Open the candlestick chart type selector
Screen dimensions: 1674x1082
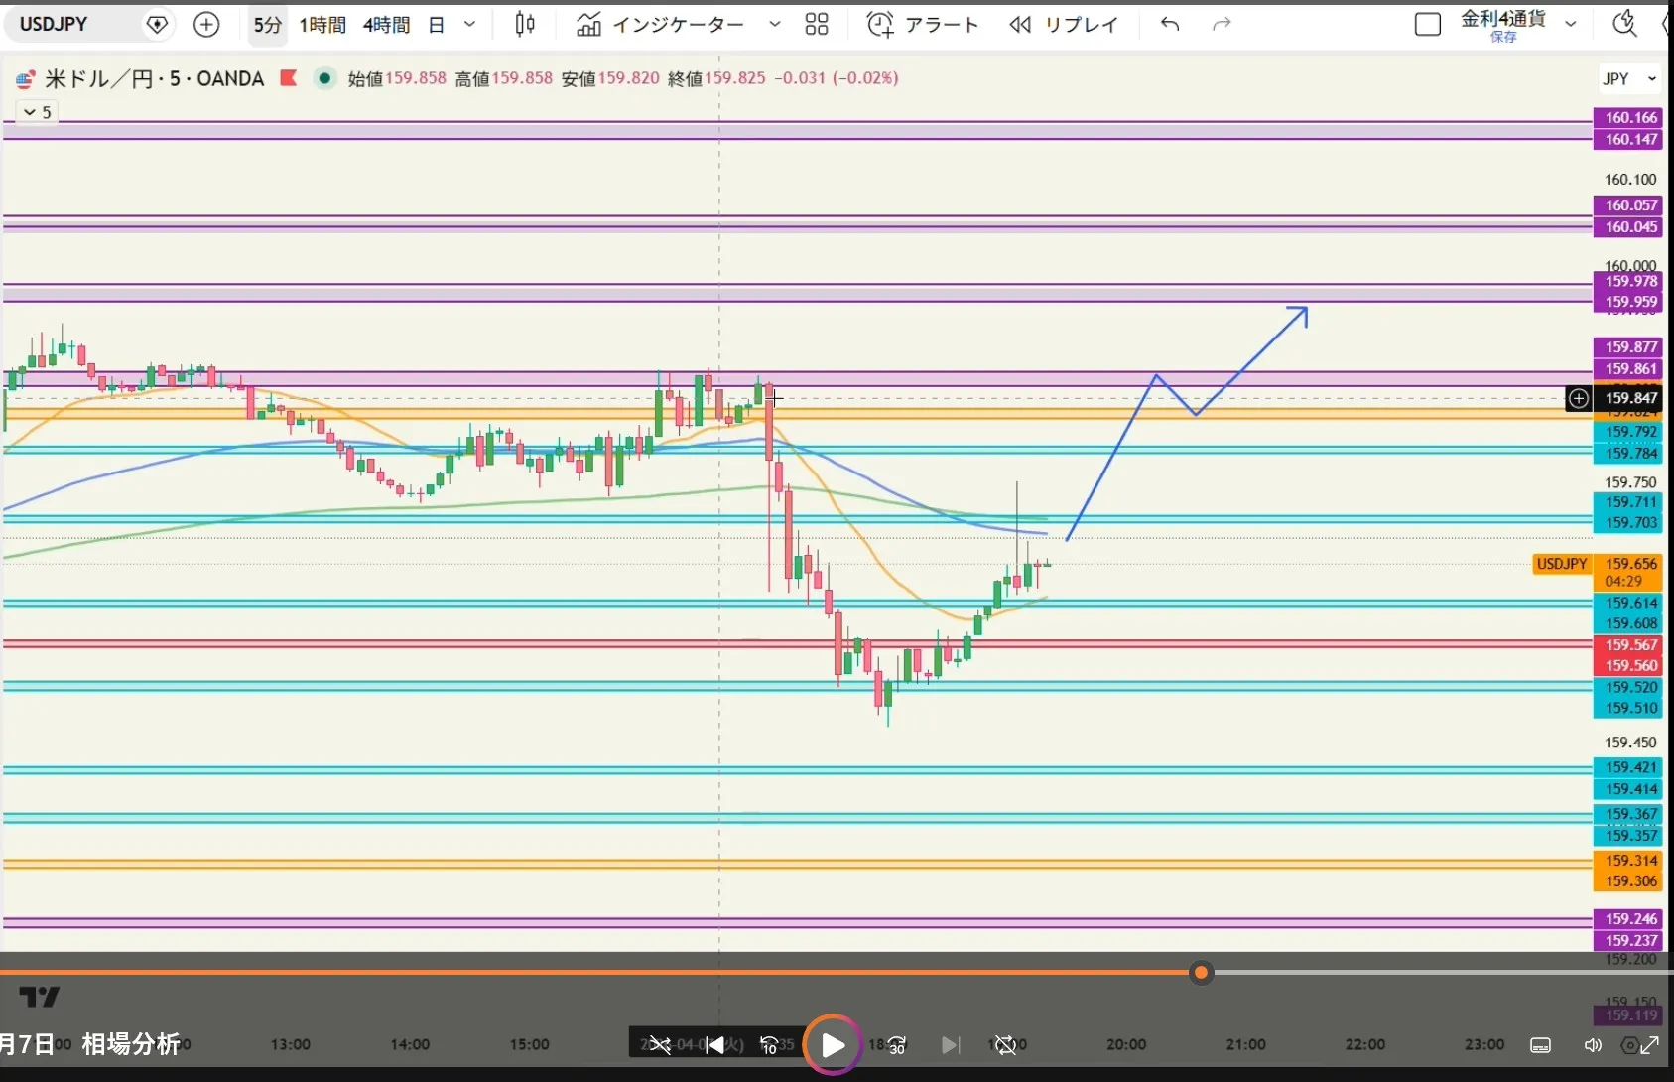tap(525, 25)
